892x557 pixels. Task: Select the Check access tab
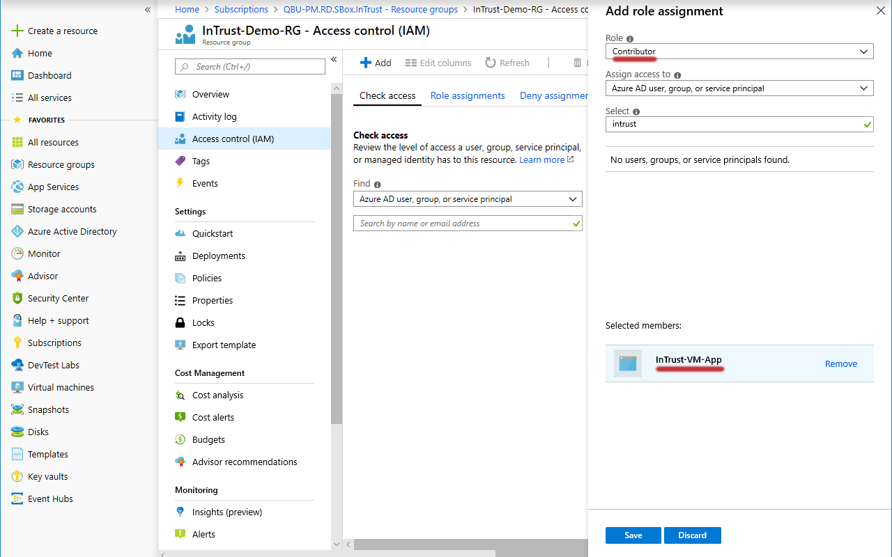point(387,95)
